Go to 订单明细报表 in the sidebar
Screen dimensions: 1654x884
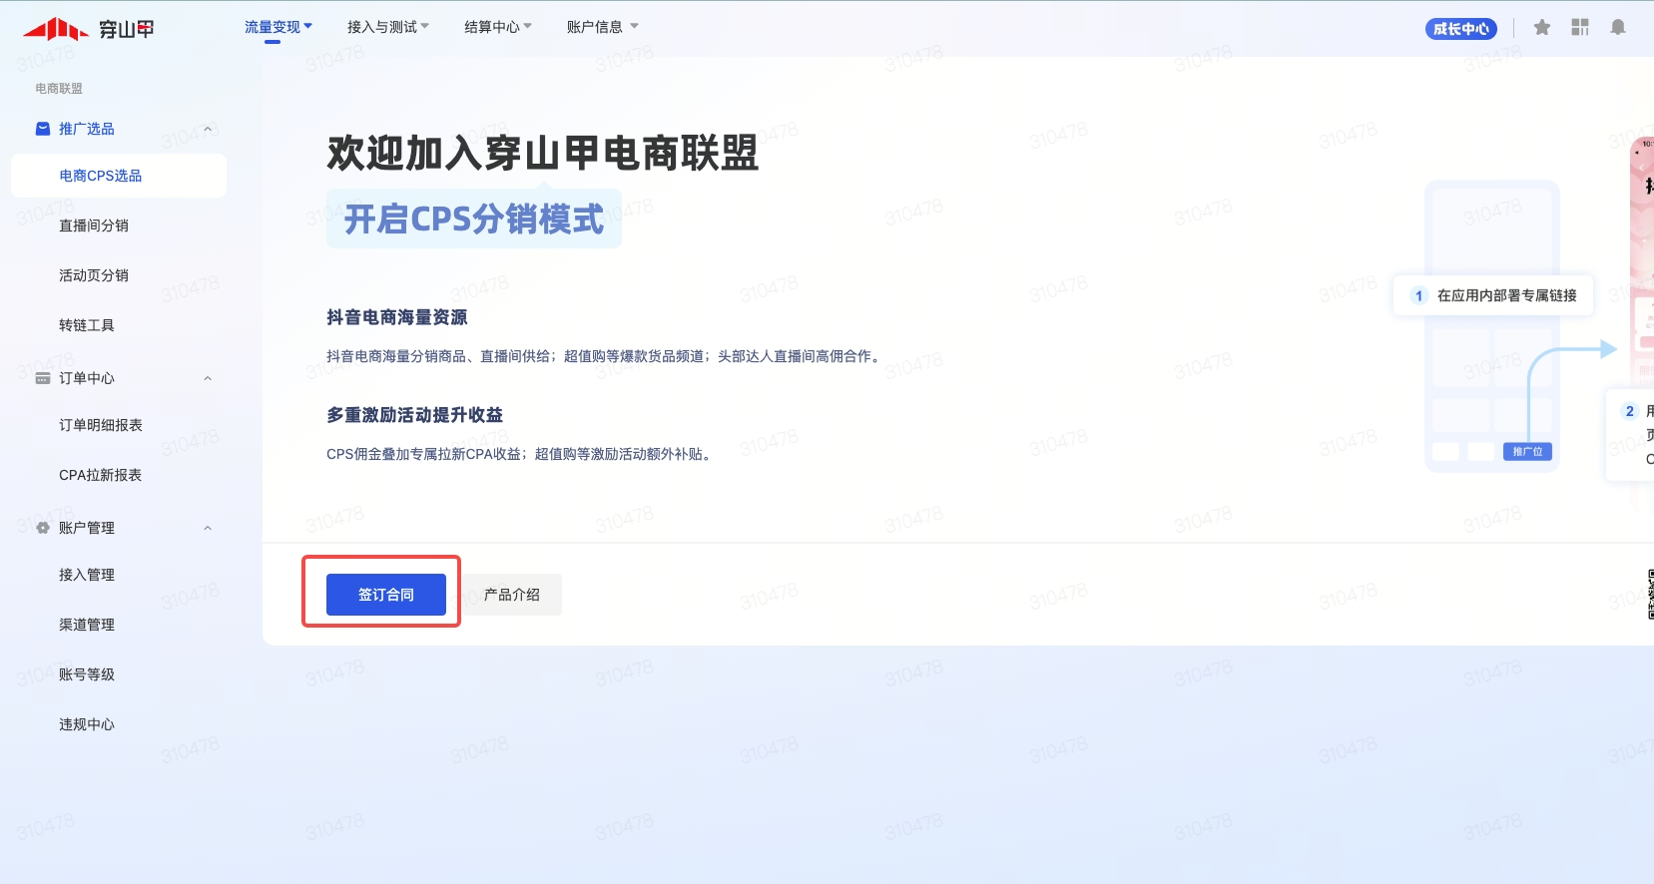pyautogui.click(x=101, y=425)
